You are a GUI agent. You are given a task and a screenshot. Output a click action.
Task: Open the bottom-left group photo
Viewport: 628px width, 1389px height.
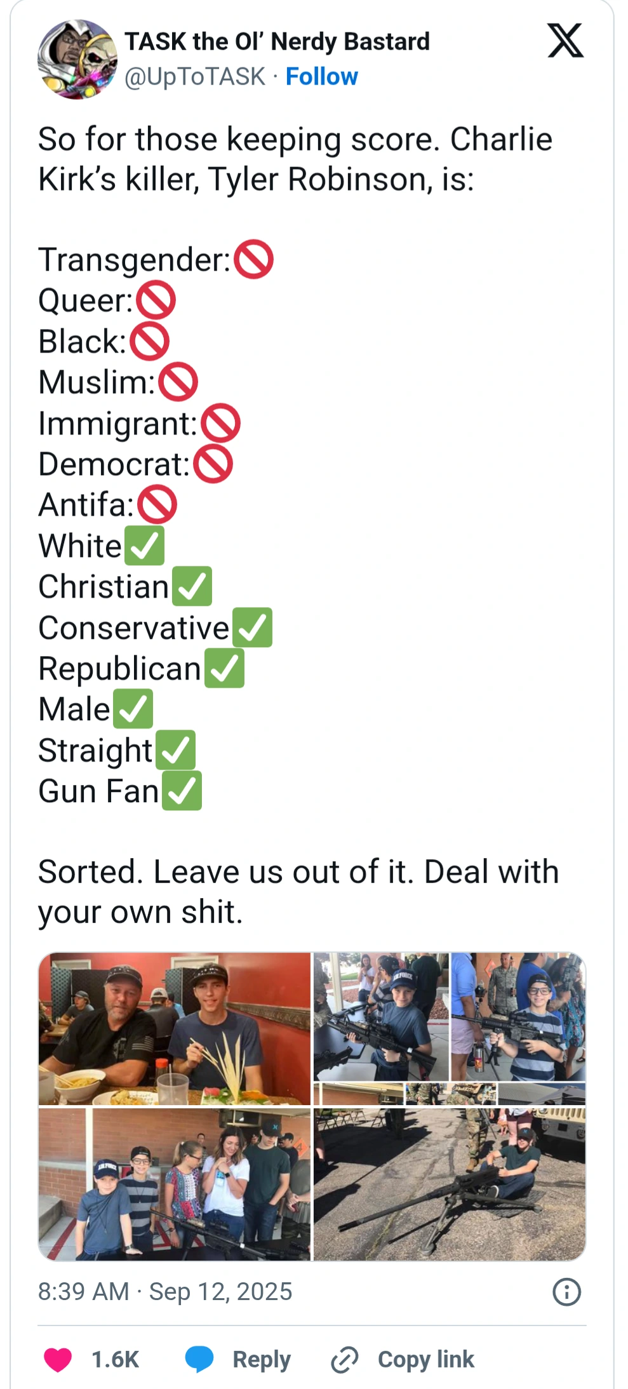tap(175, 1184)
